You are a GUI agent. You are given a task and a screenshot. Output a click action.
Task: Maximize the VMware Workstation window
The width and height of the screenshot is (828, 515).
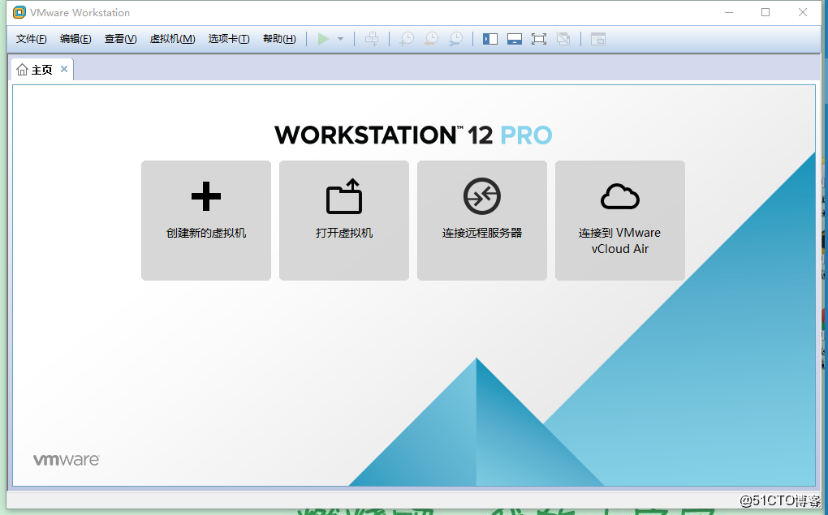point(765,12)
